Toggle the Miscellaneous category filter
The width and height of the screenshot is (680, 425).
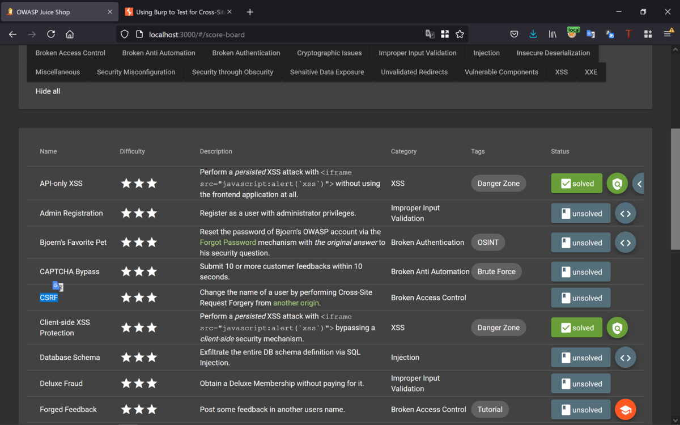[x=58, y=72]
